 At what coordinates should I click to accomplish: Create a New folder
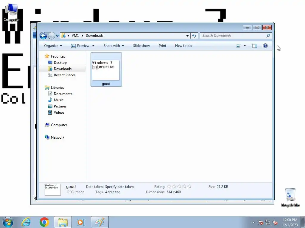pyautogui.click(x=184, y=46)
